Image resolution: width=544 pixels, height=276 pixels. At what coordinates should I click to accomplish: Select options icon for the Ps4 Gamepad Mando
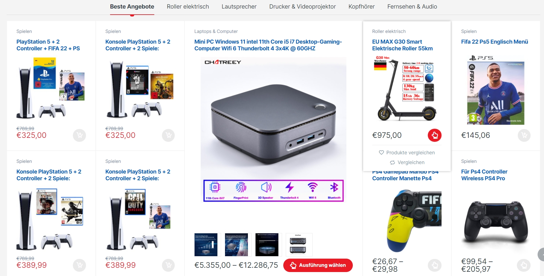[x=435, y=265]
